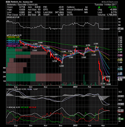Click the Chg value +0.059
The image size is (125, 127).
[x=113, y=10]
